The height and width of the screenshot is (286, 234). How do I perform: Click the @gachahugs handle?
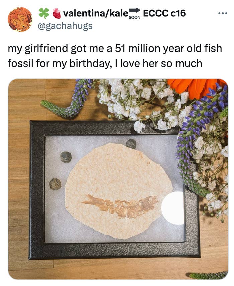tap(65, 26)
